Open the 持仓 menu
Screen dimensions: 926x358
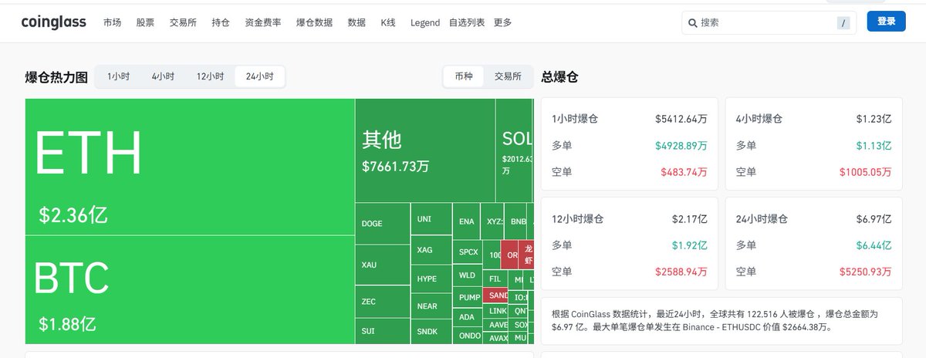[x=221, y=23]
